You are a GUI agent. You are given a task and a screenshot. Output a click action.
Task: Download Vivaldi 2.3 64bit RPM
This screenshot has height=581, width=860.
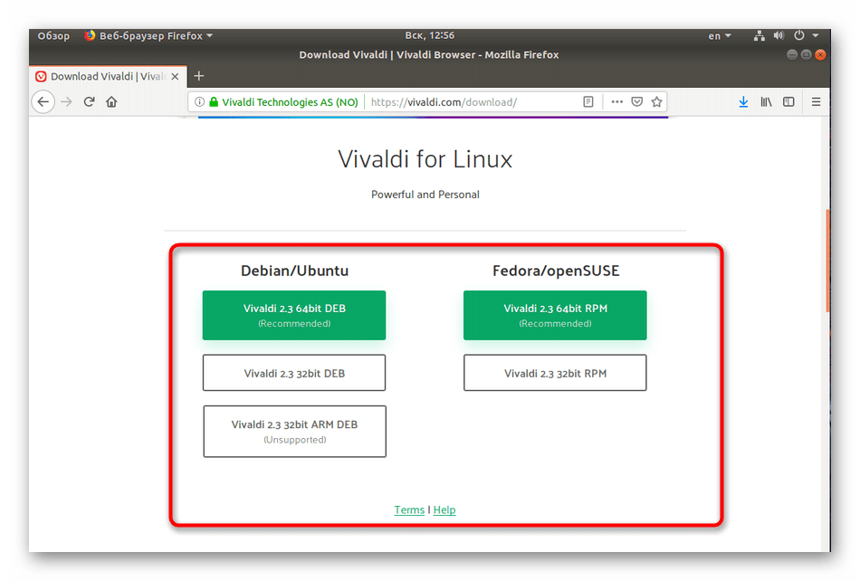click(x=555, y=315)
